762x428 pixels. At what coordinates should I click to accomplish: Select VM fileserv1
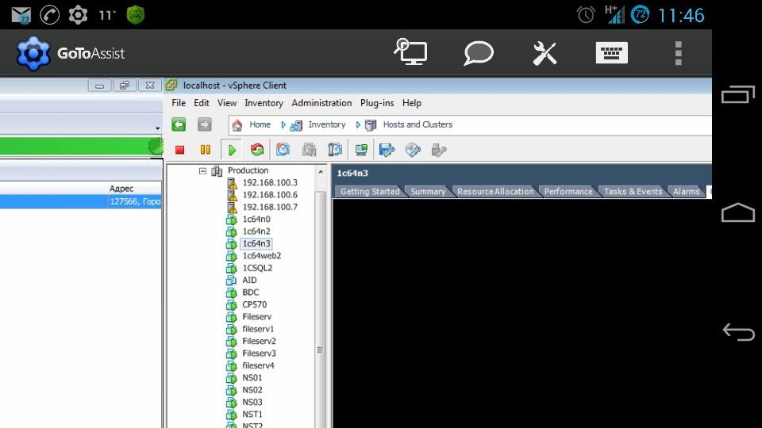(258, 329)
